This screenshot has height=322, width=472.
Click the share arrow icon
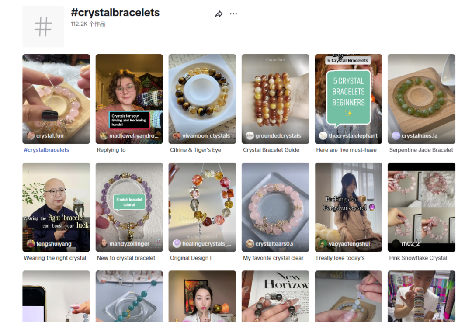pos(219,14)
